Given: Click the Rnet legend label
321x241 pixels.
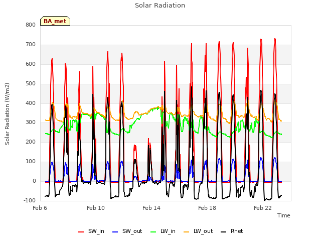Looking at the screenshot, I should tap(237, 231).
